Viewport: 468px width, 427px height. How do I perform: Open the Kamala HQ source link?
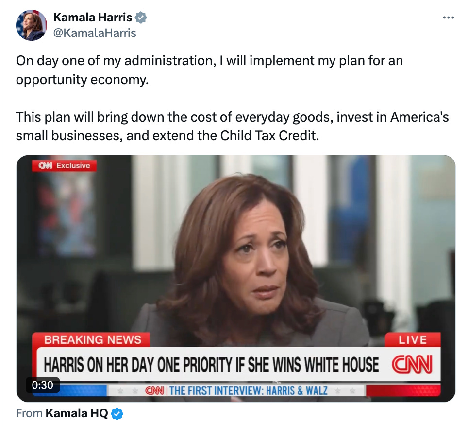pos(77,413)
